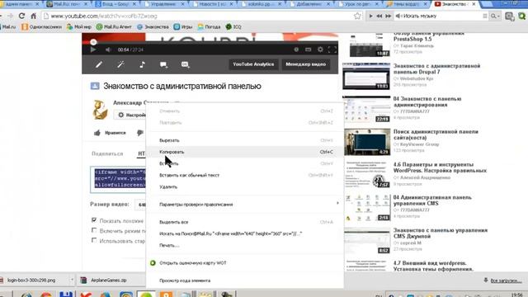Reload the page in the browser
Viewport: 528px width, 297px height.
coord(21,16)
